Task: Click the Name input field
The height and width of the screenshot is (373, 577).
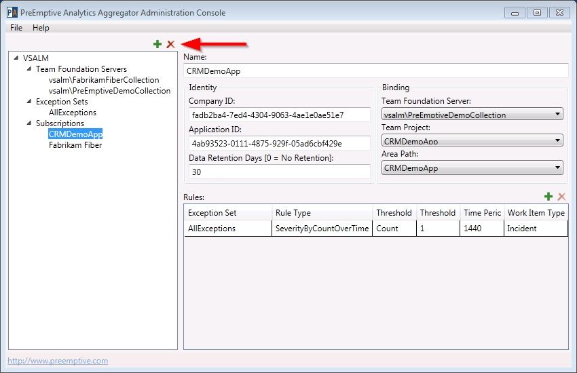Action: coord(375,71)
